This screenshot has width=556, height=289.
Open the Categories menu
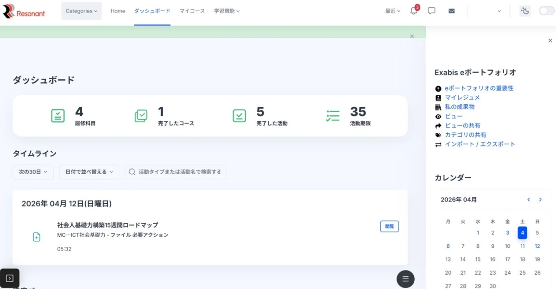(x=81, y=10)
